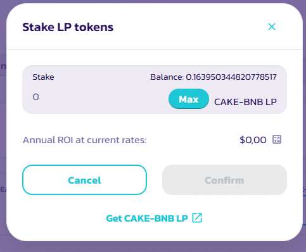This screenshot has height=252, width=306.
Task: Click external link icon beside Get CAKE-BNB LP
Action: click(197, 218)
